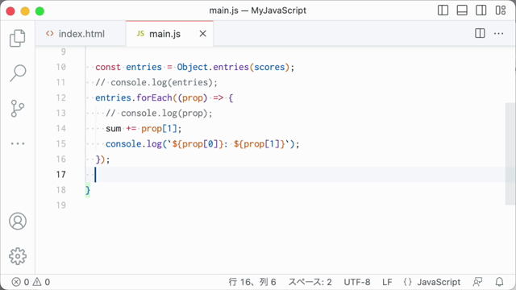Image resolution: width=516 pixels, height=290 pixels.
Task: Close the main.js tab
Action: pyautogui.click(x=202, y=34)
